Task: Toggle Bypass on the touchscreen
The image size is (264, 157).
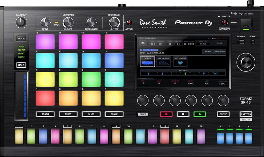Action: point(219,43)
